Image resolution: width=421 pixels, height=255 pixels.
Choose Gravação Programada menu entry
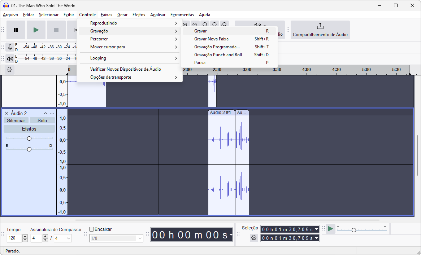click(x=217, y=47)
